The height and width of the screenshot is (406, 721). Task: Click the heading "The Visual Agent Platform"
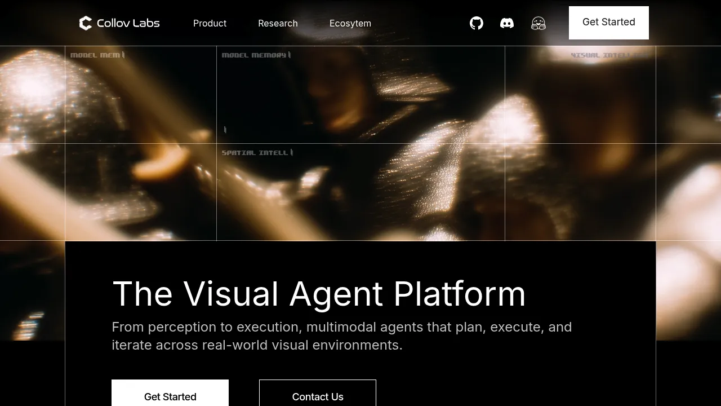[x=319, y=294]
